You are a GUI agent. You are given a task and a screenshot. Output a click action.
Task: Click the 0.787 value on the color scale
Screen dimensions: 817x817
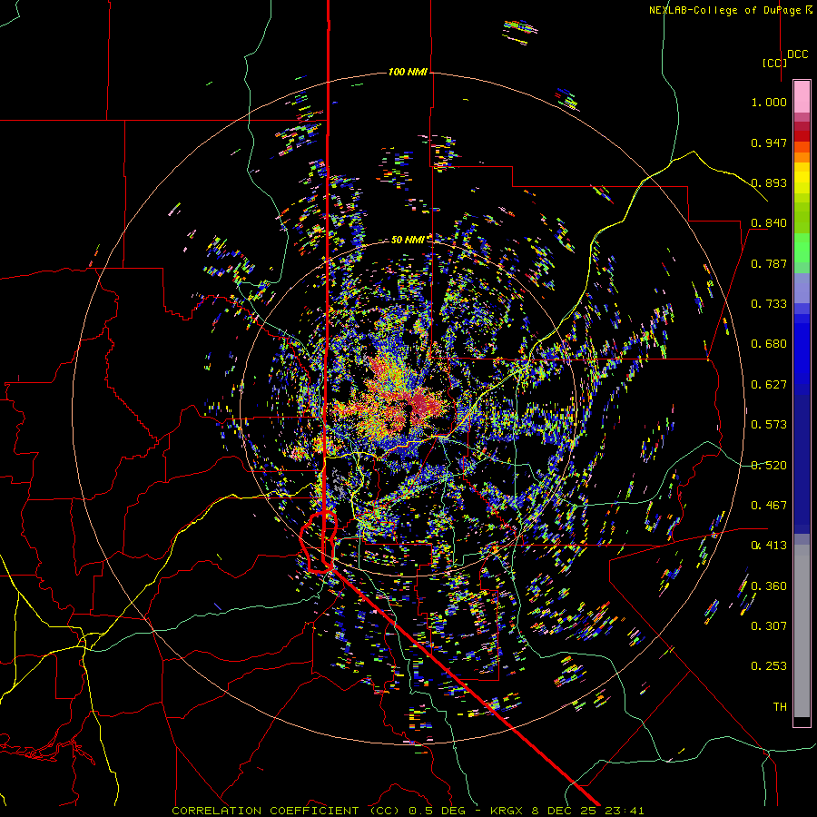(x=769, y=263)
